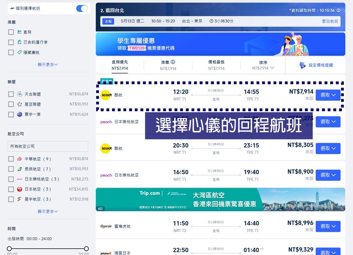The width and height of the screenshot is (353, 255).
Task: Open the 學生專屬優惠 promo banner
Action: pos(220,44)
